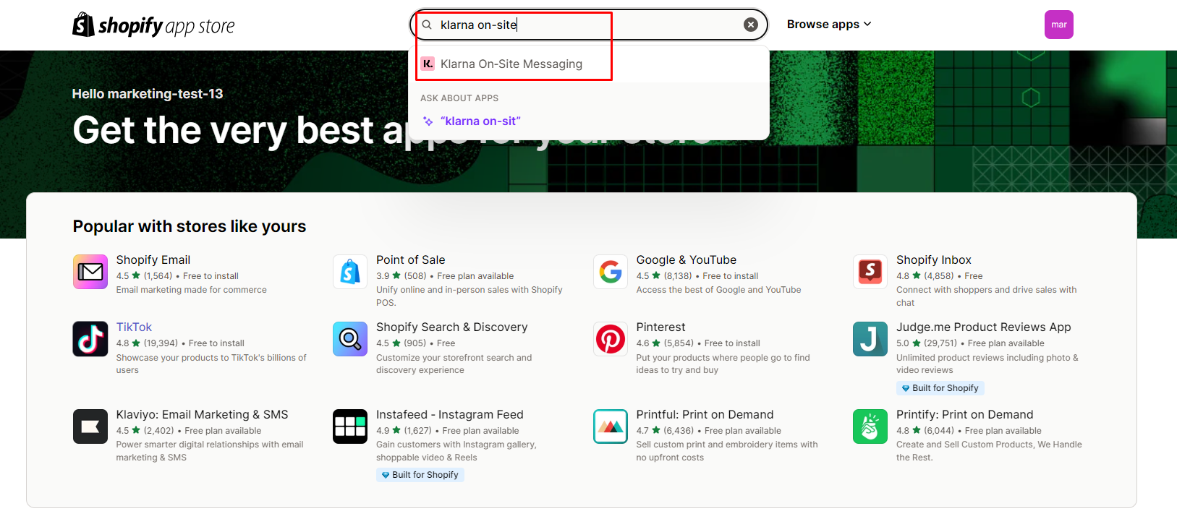
Task: Clear the search field with X icon
Action: point(751,25)
